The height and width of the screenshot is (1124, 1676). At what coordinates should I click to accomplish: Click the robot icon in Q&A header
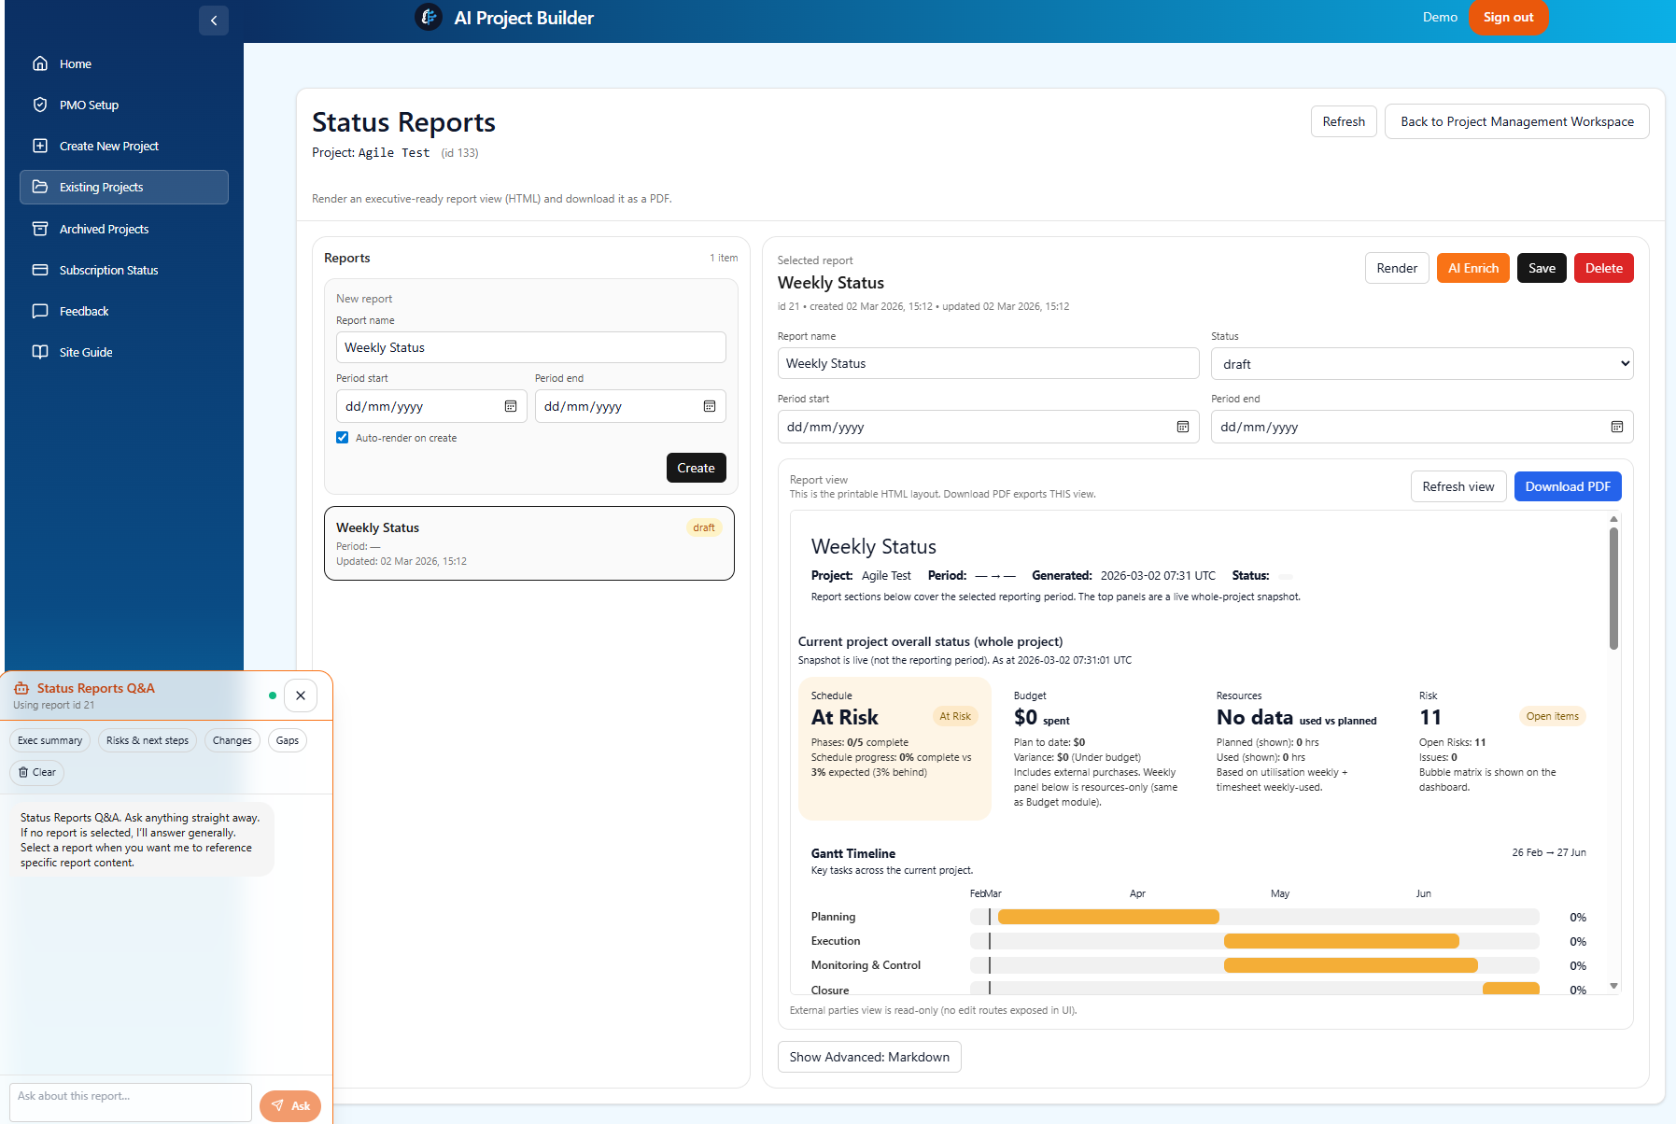pos(21,688)
